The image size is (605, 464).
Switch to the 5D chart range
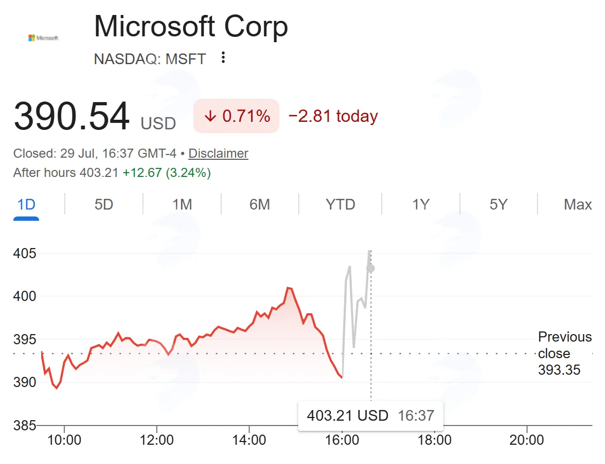tap(104, 205)
